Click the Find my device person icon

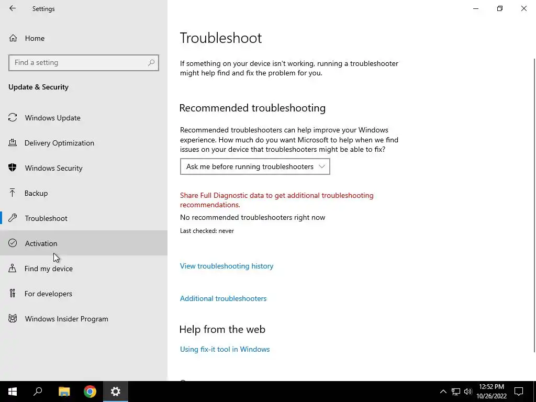13,268
